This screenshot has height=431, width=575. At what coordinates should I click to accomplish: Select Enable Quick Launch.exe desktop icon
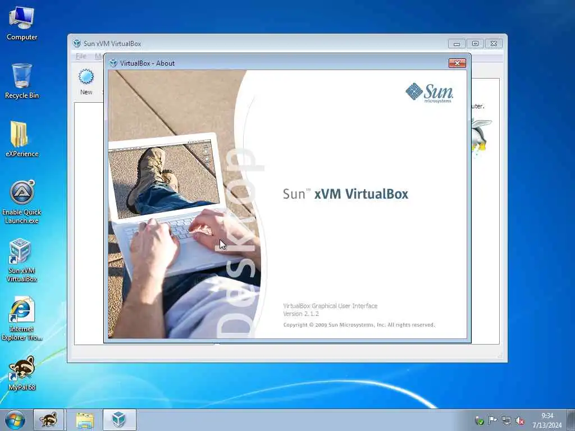[x=22, y=202]
